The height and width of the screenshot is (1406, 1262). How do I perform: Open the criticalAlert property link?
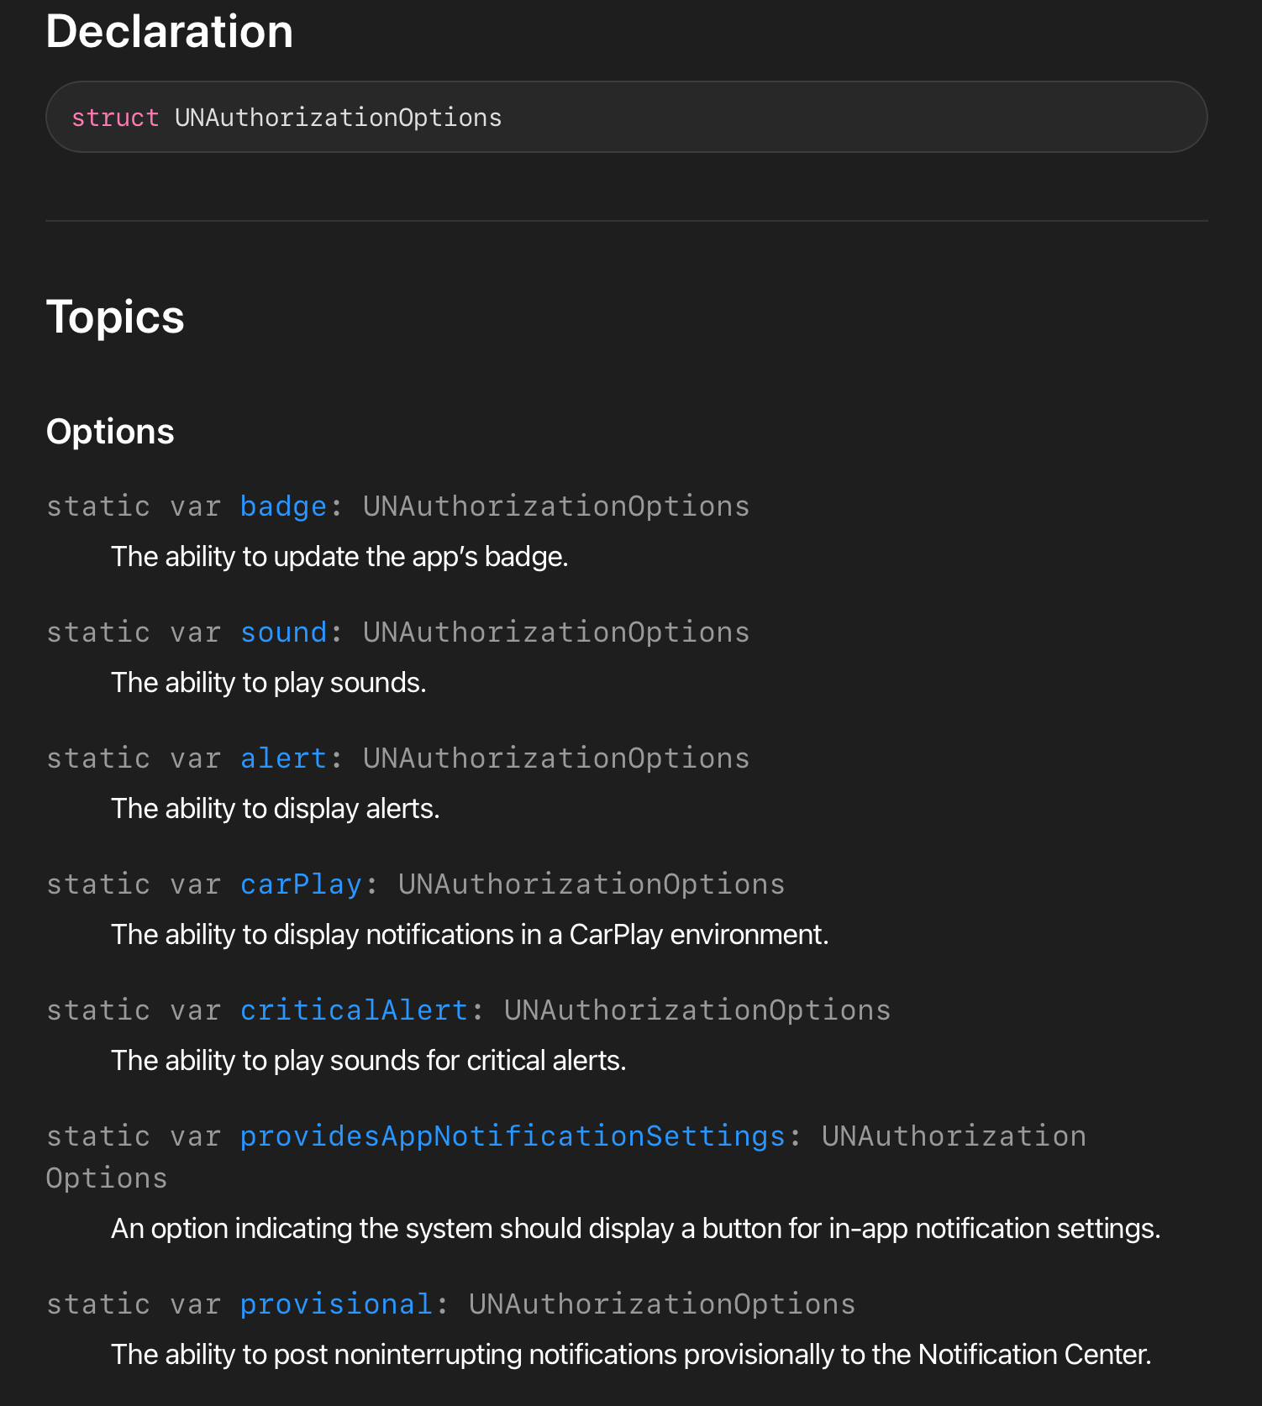click(x=354, y=1010)
